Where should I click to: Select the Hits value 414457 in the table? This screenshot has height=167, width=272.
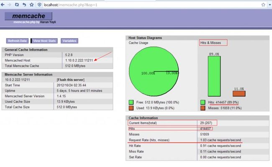pos(205,128)
